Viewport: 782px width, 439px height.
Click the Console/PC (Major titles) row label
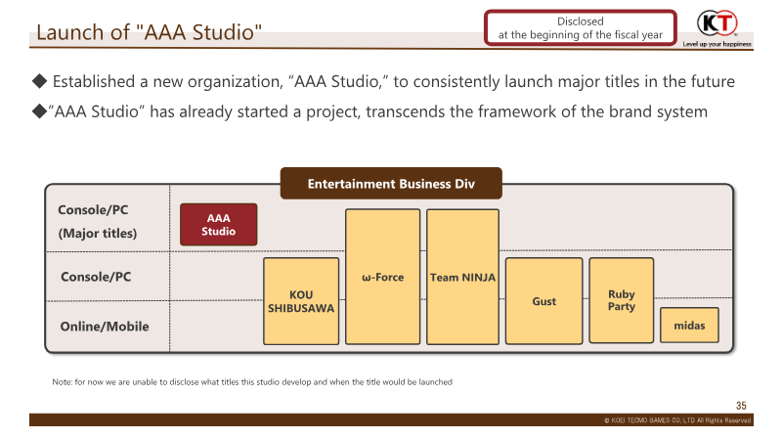point(98,222)
